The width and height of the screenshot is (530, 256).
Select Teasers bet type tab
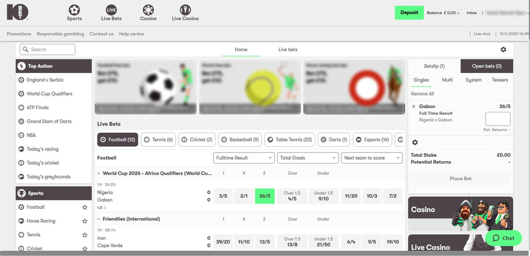click(x=500, y=80)
